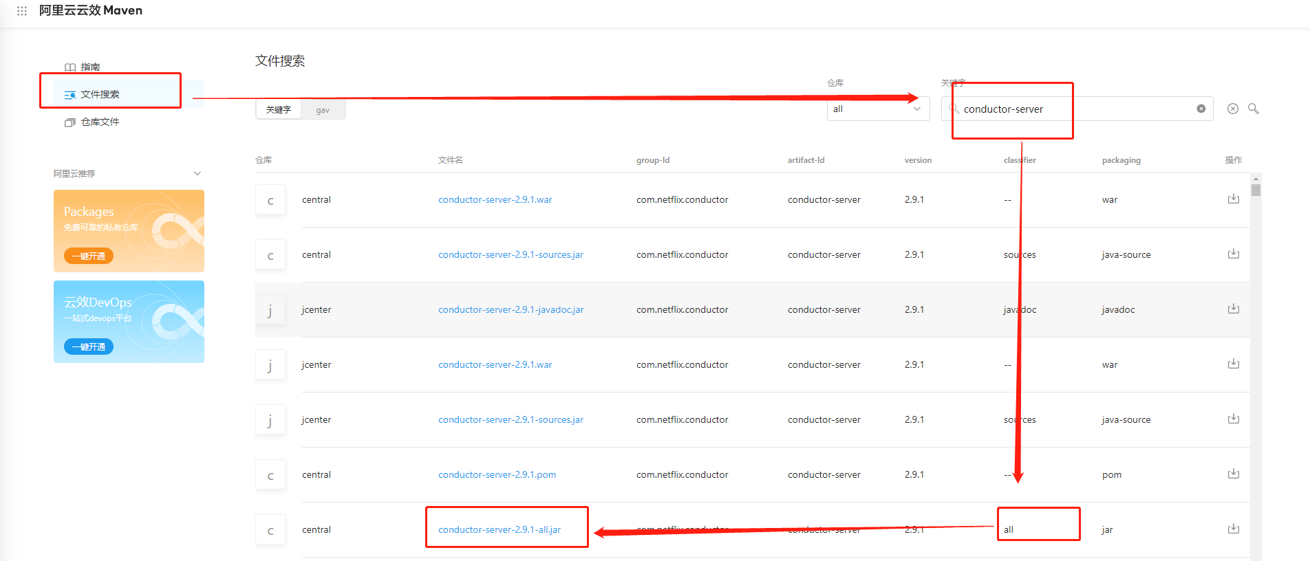Open the app grid menu icon
1310x561 pixels.
point(22,11)
